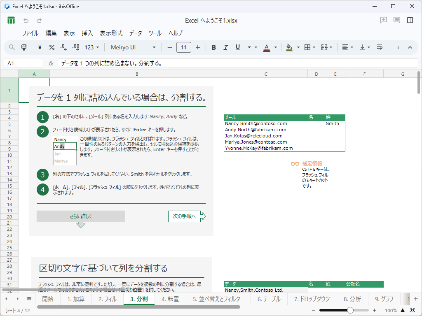Click the search magnifier icon
The width and height of the screenshot is (422, 316).
pyautogui.click(x=12, y=47)
